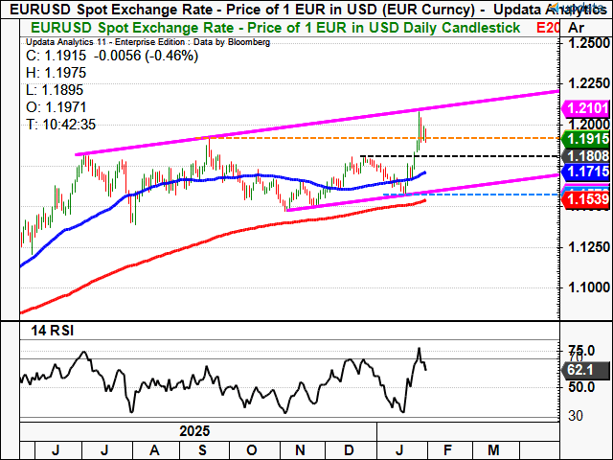Click the S month marker on time axis
This screenshot has height=460, width=613.
(x=204, y=448)
